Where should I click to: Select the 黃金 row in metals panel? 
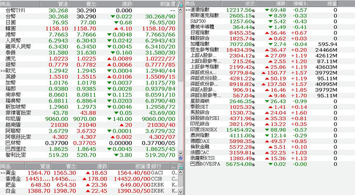coord(89,173)
